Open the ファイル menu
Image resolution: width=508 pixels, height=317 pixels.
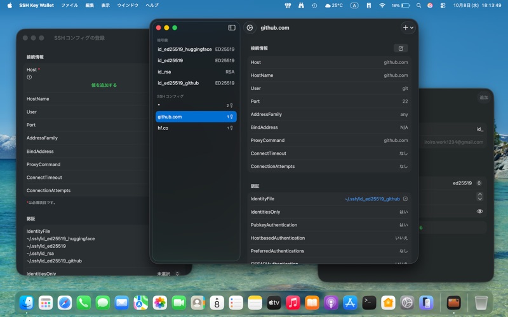(70, 5)
